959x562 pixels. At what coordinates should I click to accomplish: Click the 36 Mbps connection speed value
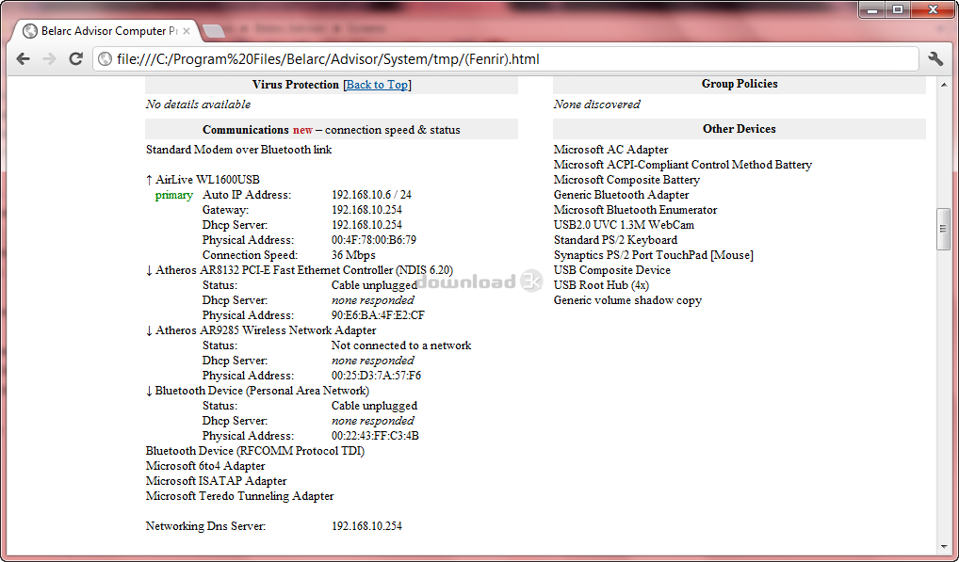353,255
